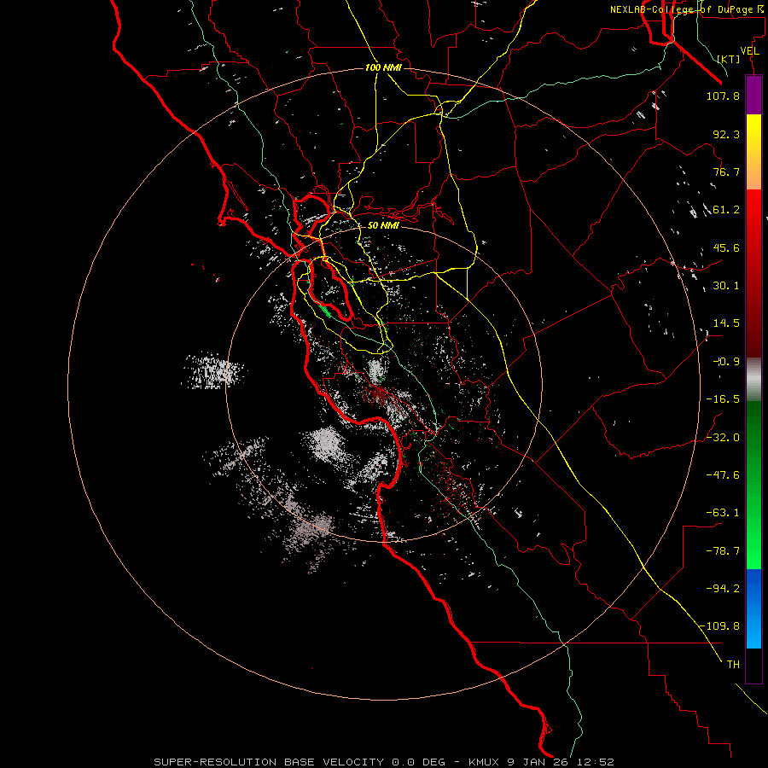Click the 50 NMI range ring label
Screen dimensions: 768x768
tap(383, 225)
